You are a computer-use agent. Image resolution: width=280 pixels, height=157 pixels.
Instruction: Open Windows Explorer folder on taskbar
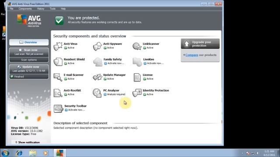[32, 153]
